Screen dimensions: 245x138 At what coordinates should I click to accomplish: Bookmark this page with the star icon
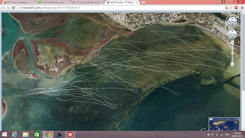231,8
